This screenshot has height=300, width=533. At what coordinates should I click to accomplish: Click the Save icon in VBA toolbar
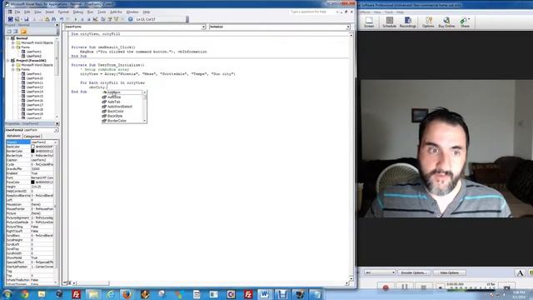click(26, 19)
